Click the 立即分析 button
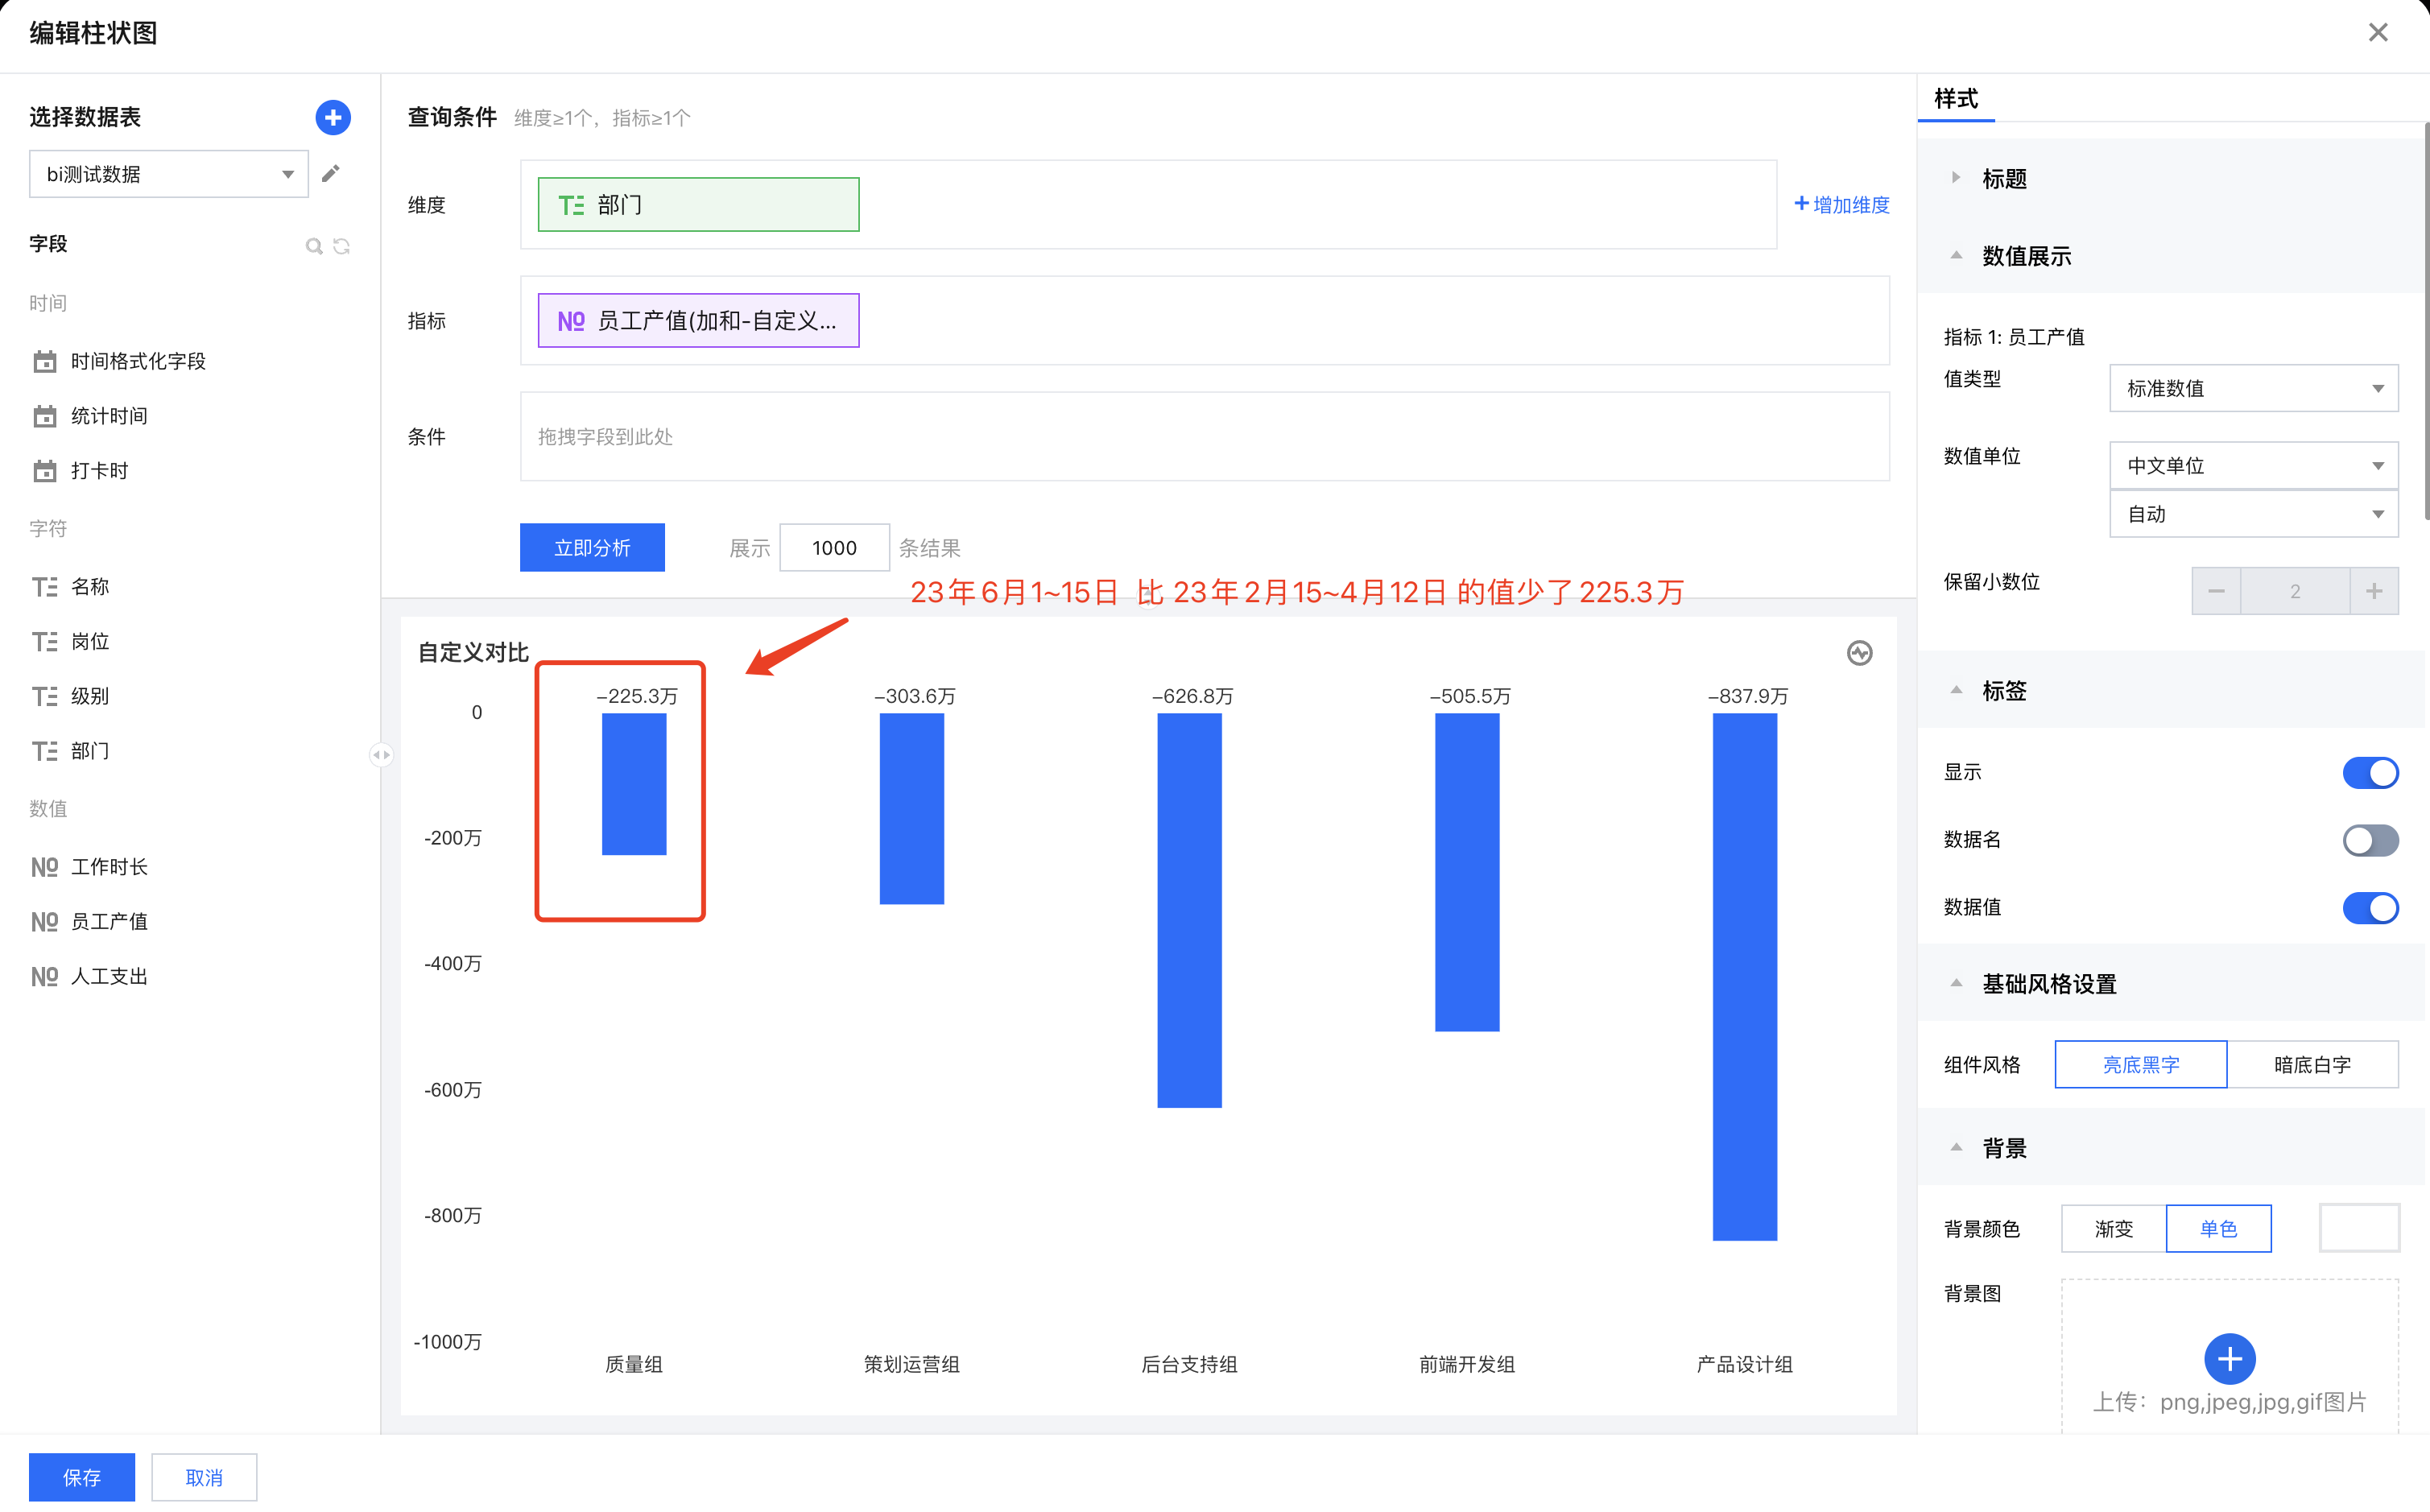The width and height of the screenshot is (2430, 1512). pyautogui.click(x=592, y=548)
